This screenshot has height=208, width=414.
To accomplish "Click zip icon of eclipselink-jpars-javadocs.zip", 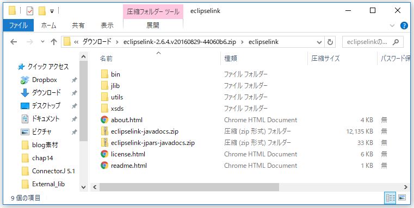I will click(104, 143).
